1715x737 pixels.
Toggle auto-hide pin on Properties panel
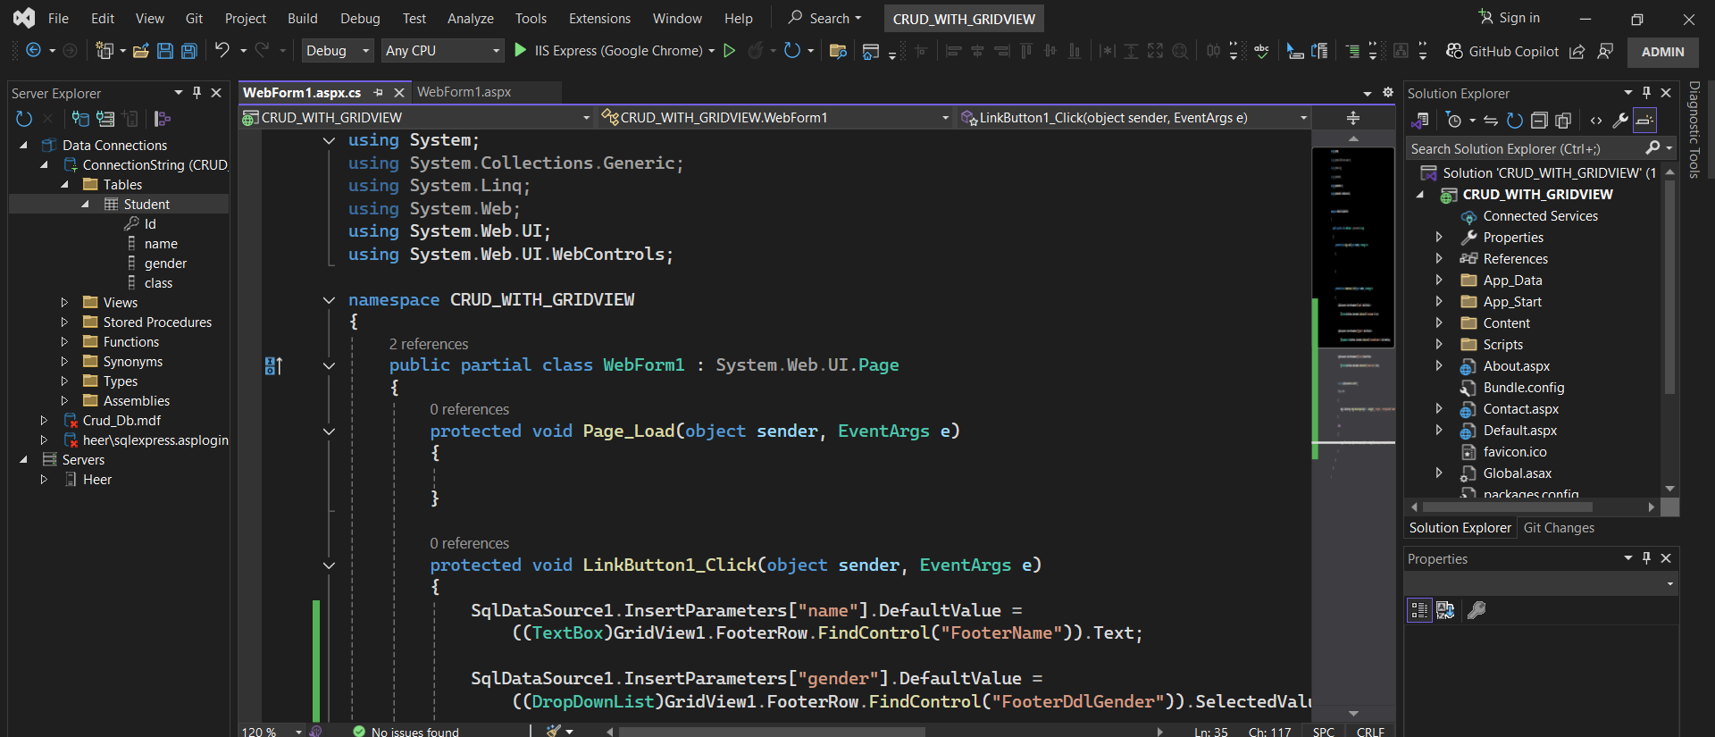[x=1646, y=558]
